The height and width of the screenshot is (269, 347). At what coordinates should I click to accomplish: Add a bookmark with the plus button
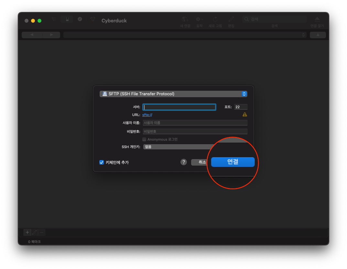[27, 232]
